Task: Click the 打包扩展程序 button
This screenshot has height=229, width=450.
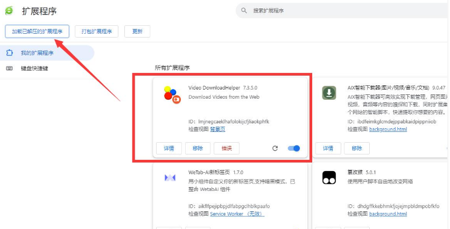Action: click(x=96, y=31)
